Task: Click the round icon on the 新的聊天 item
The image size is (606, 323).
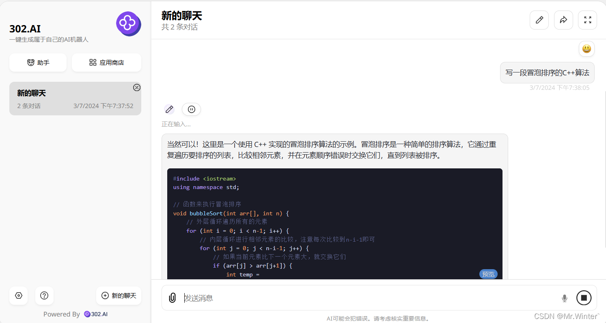Action: 137,87
